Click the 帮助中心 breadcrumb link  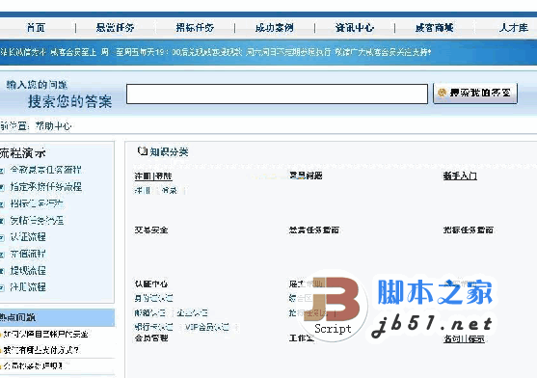click(x=53, y=126)
